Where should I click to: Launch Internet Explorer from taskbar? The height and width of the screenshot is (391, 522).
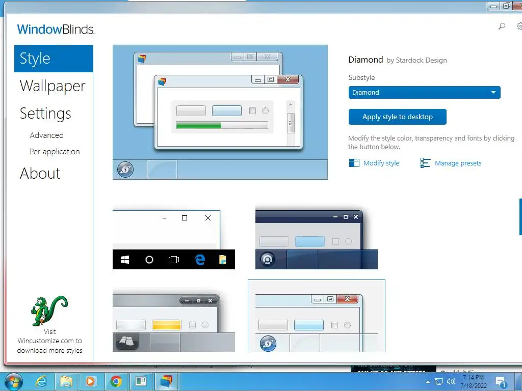[x=41, y=382]
